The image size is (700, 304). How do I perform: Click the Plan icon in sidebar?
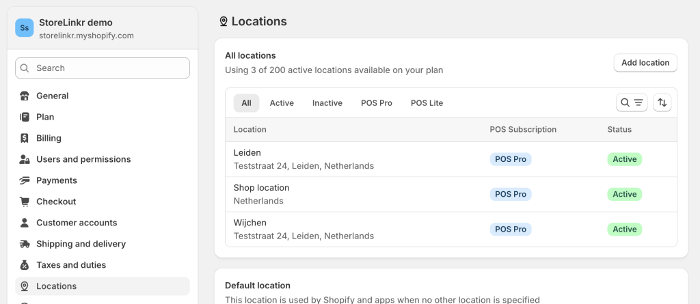(x=25, y=117)
